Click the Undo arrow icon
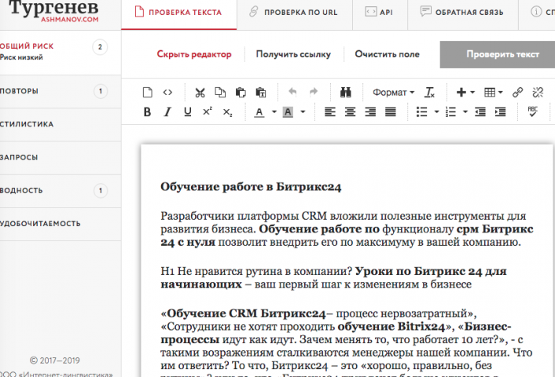The width and height of the screenshot is (555, 377). [292, 92]
